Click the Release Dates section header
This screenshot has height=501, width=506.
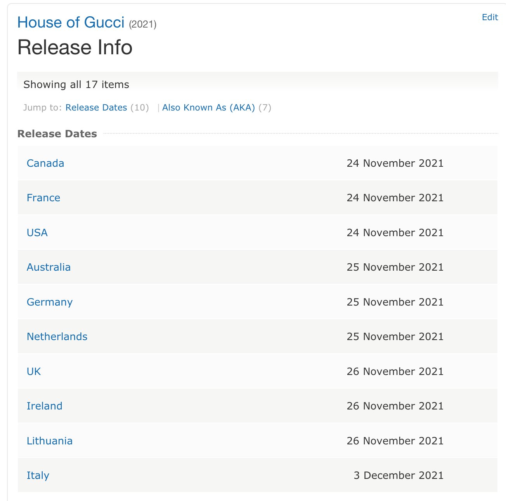pos(57,134)
